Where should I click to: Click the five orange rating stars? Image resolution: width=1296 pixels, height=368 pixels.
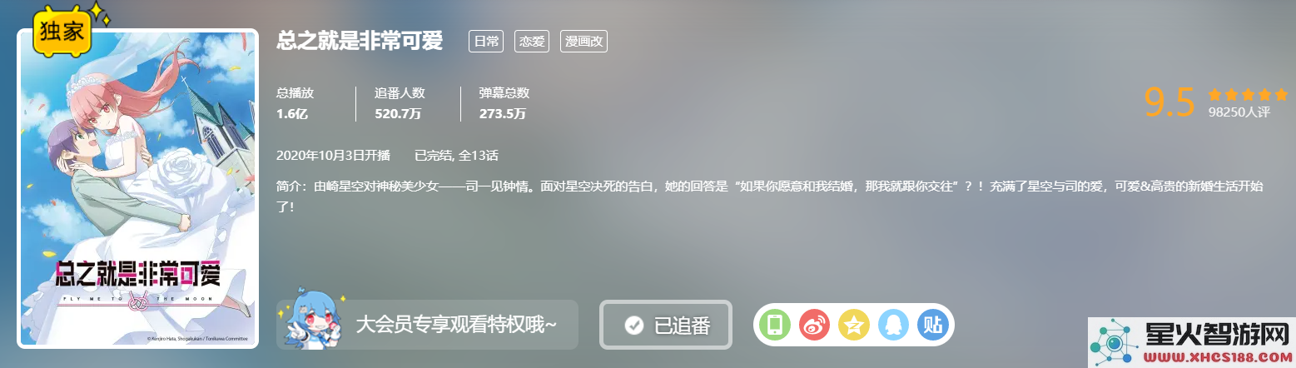click(x=1248, y=94)
